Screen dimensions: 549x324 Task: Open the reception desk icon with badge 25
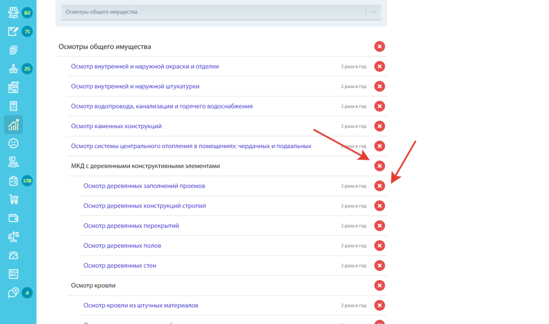[x=13, y=69]
